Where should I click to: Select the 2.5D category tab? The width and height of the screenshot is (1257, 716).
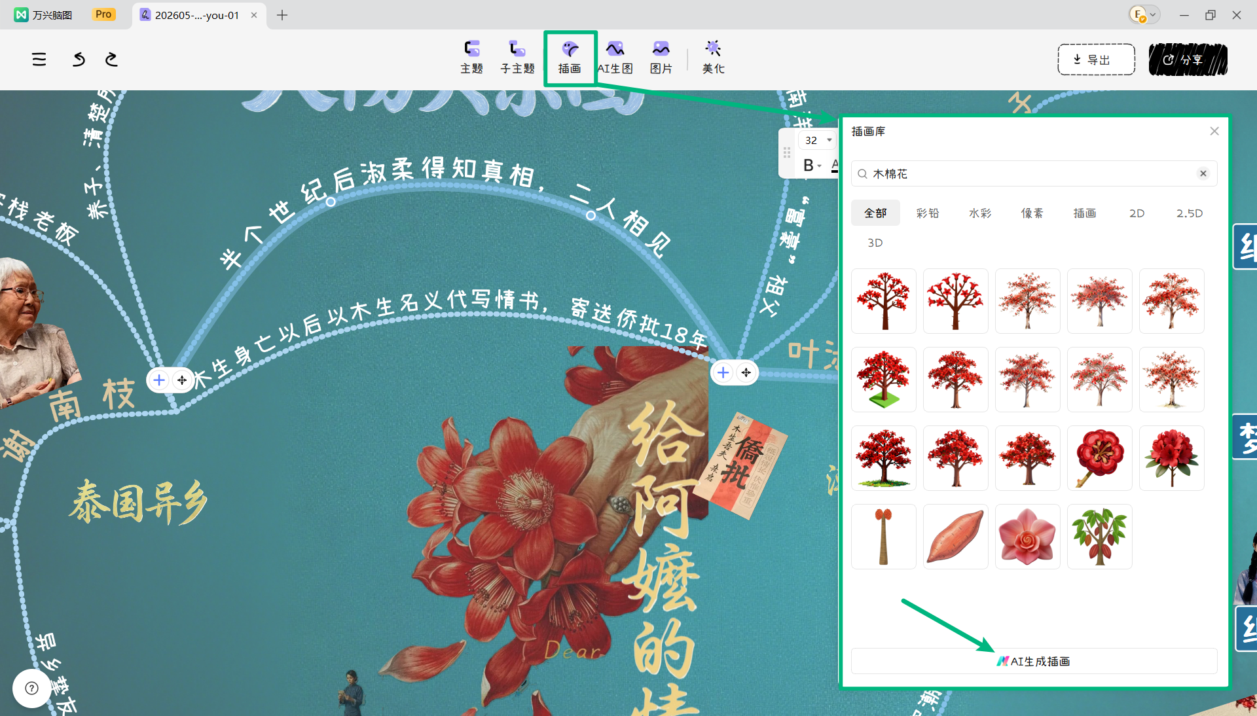(x=1190, y=213)
